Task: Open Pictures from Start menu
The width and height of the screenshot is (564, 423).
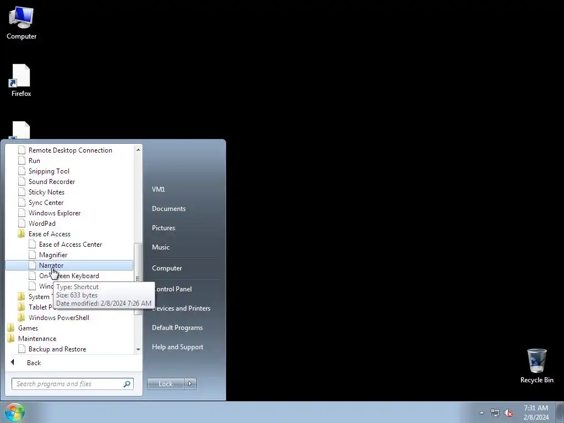Action: point(163,227)
